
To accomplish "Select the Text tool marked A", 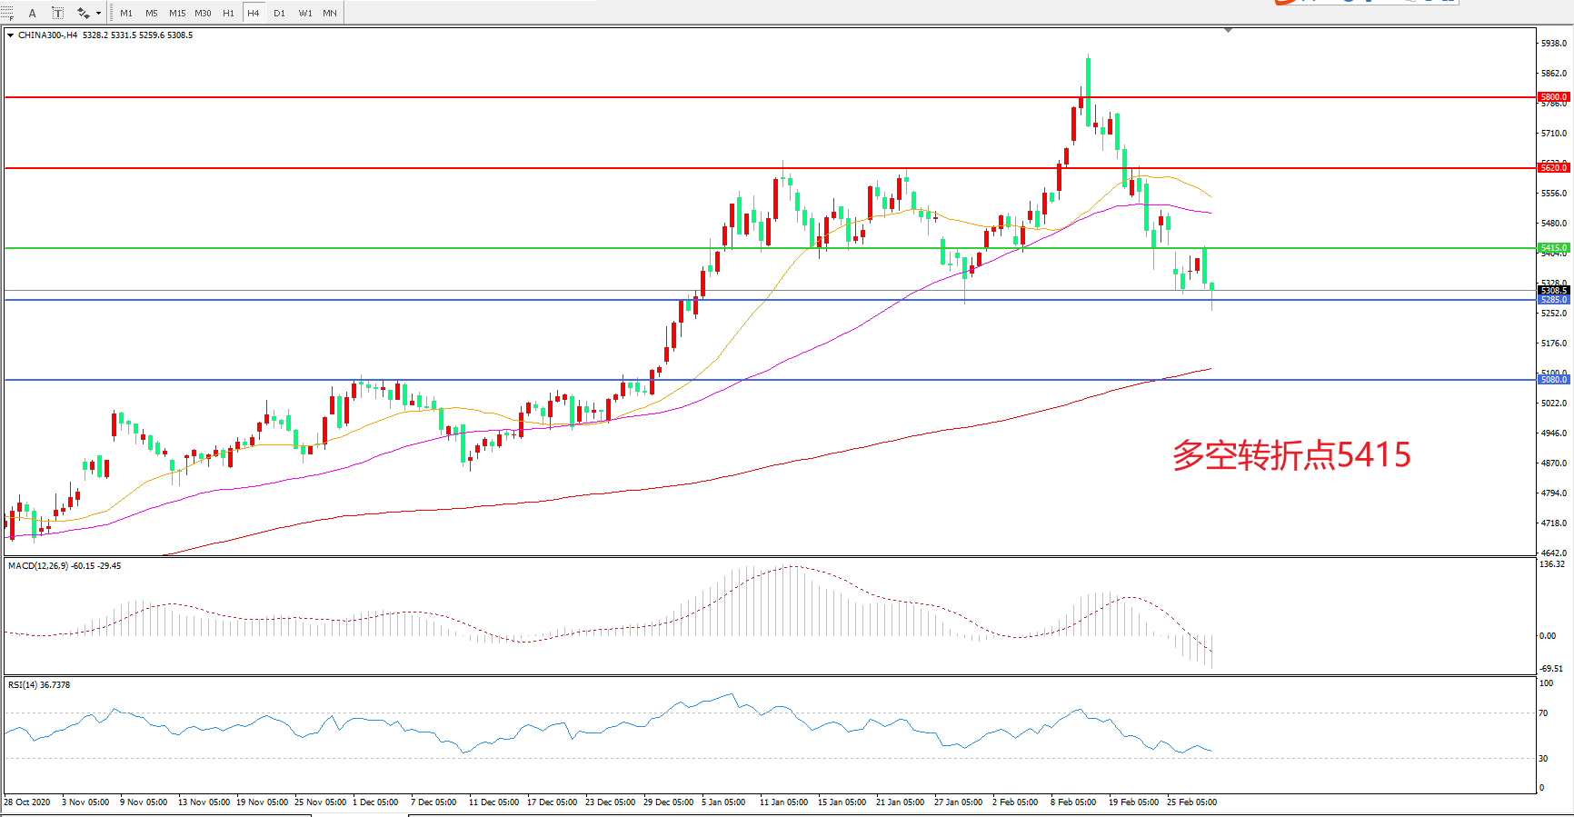I will 32,13.
